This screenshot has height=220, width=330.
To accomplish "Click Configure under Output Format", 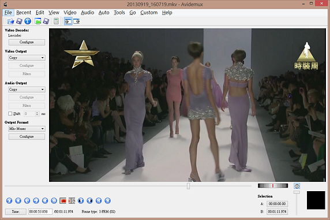I will 27,136.
